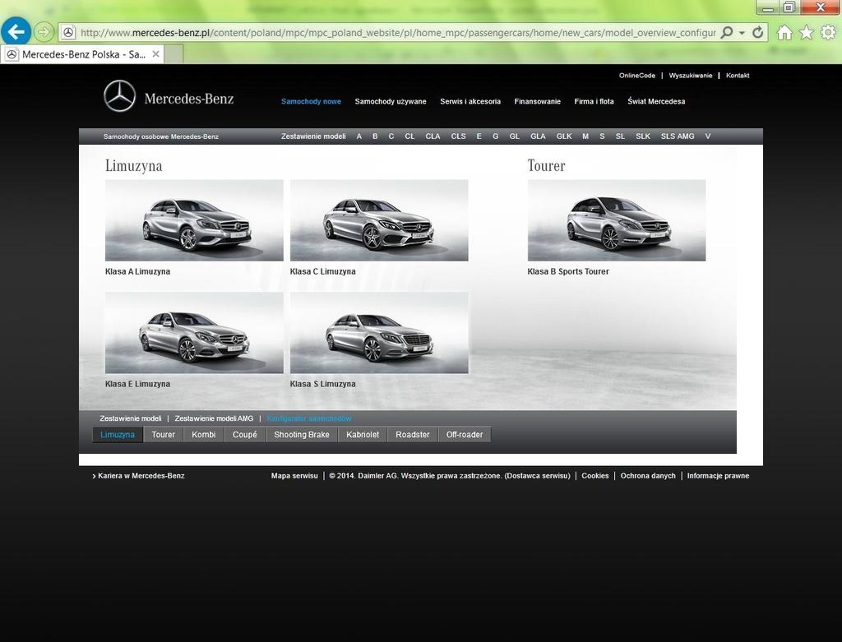Select model class CLA

(x=433, y=136)
